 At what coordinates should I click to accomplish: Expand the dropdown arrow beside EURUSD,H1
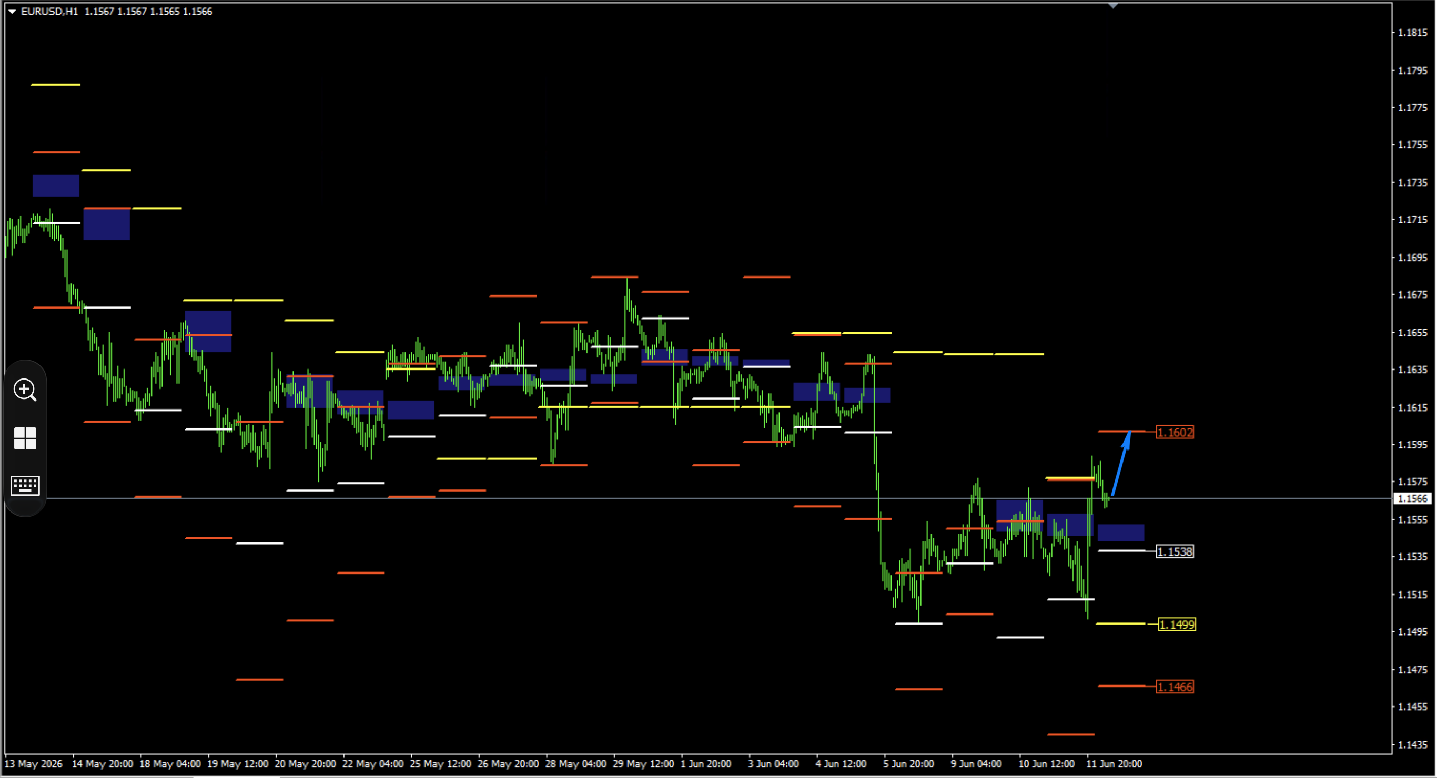[12, 11]
